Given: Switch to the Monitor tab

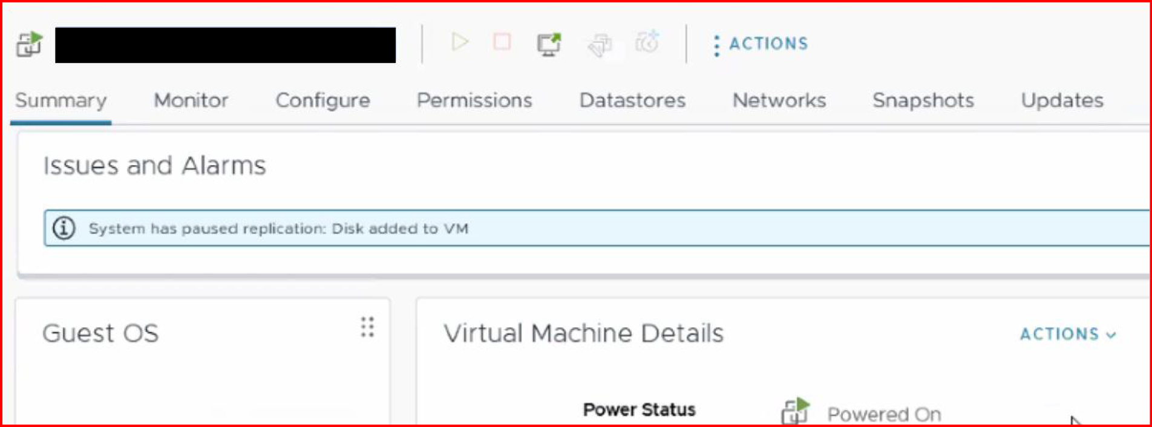Looking at the screenshot, I should point(191,100).
